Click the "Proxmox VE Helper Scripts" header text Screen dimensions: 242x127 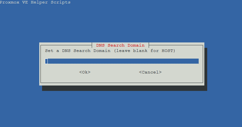(35, 2)
